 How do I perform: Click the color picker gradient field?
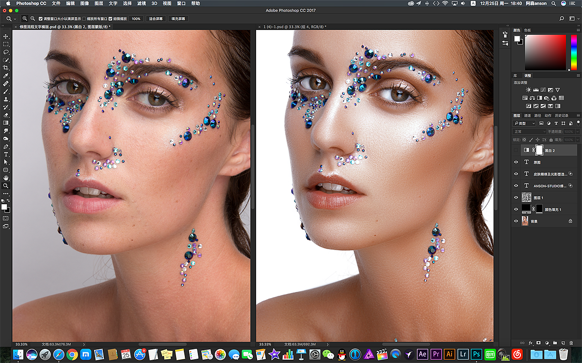coord(545,52)
